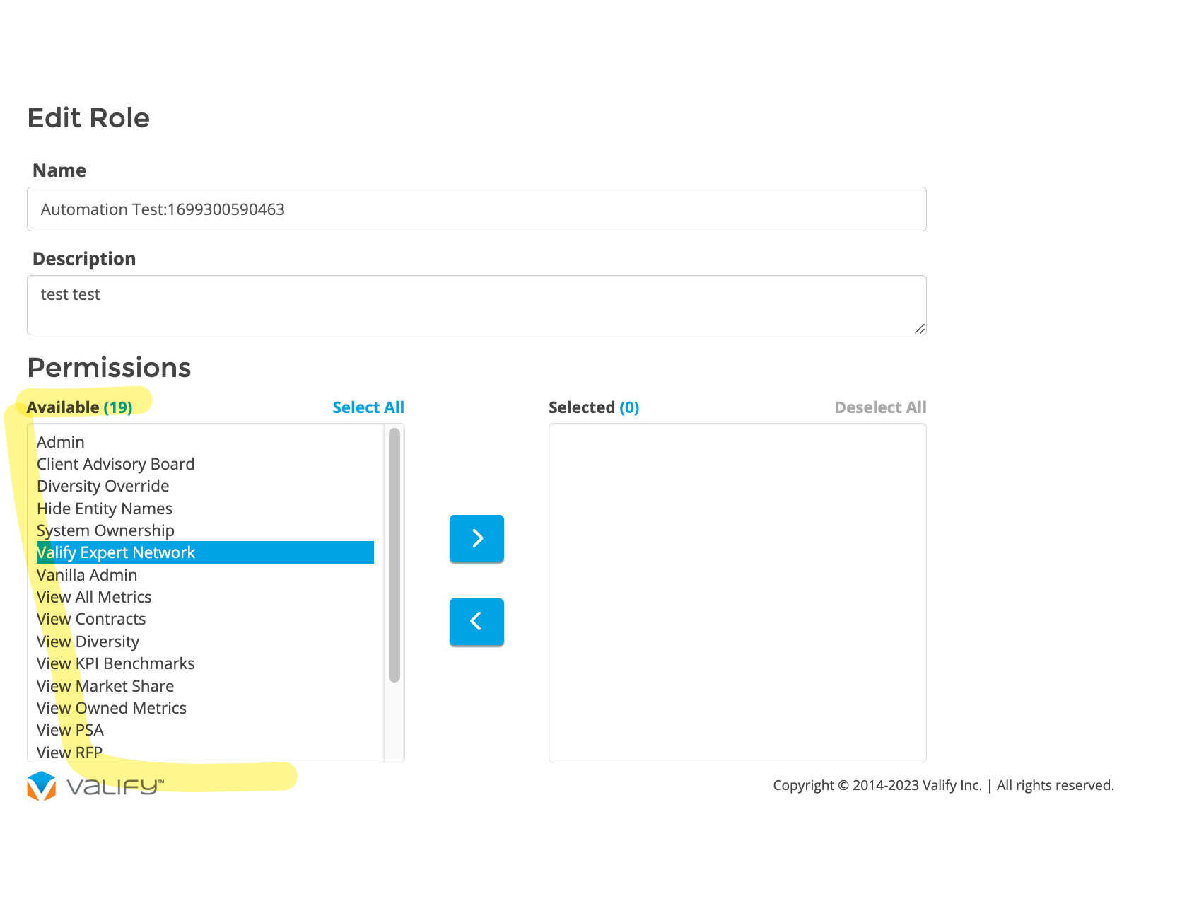1199x911 pixels.
Task: Select Admin permission in Available list
Action: point(61,442)
